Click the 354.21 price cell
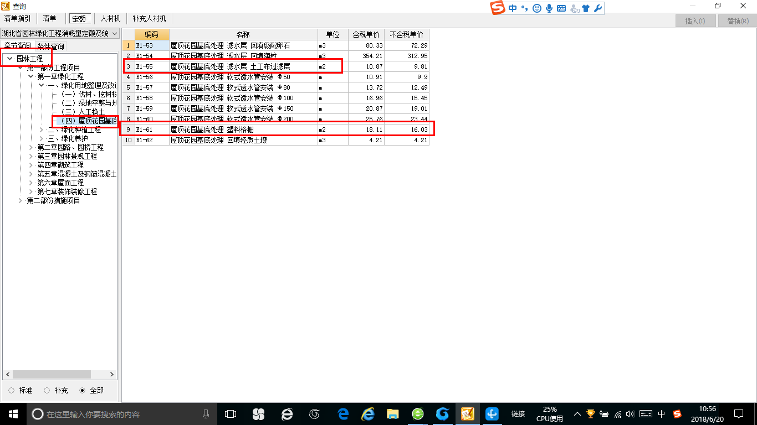Image resolution: width=757 pixels, height=425 pixels. click(x=366, y=56)
